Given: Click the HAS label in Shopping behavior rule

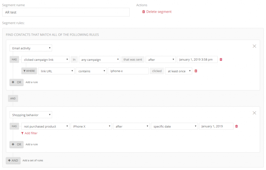Looking at the screenshot, I should [x=14, y=126].
